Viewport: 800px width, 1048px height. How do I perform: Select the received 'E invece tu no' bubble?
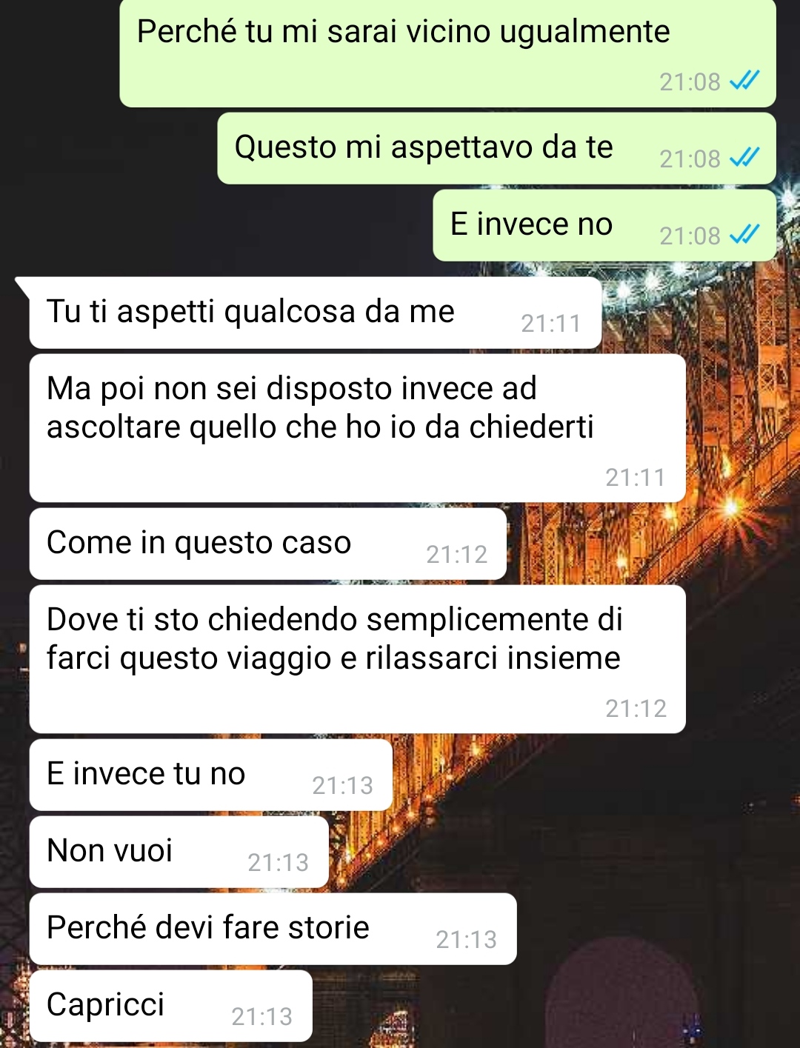(211, 775)
